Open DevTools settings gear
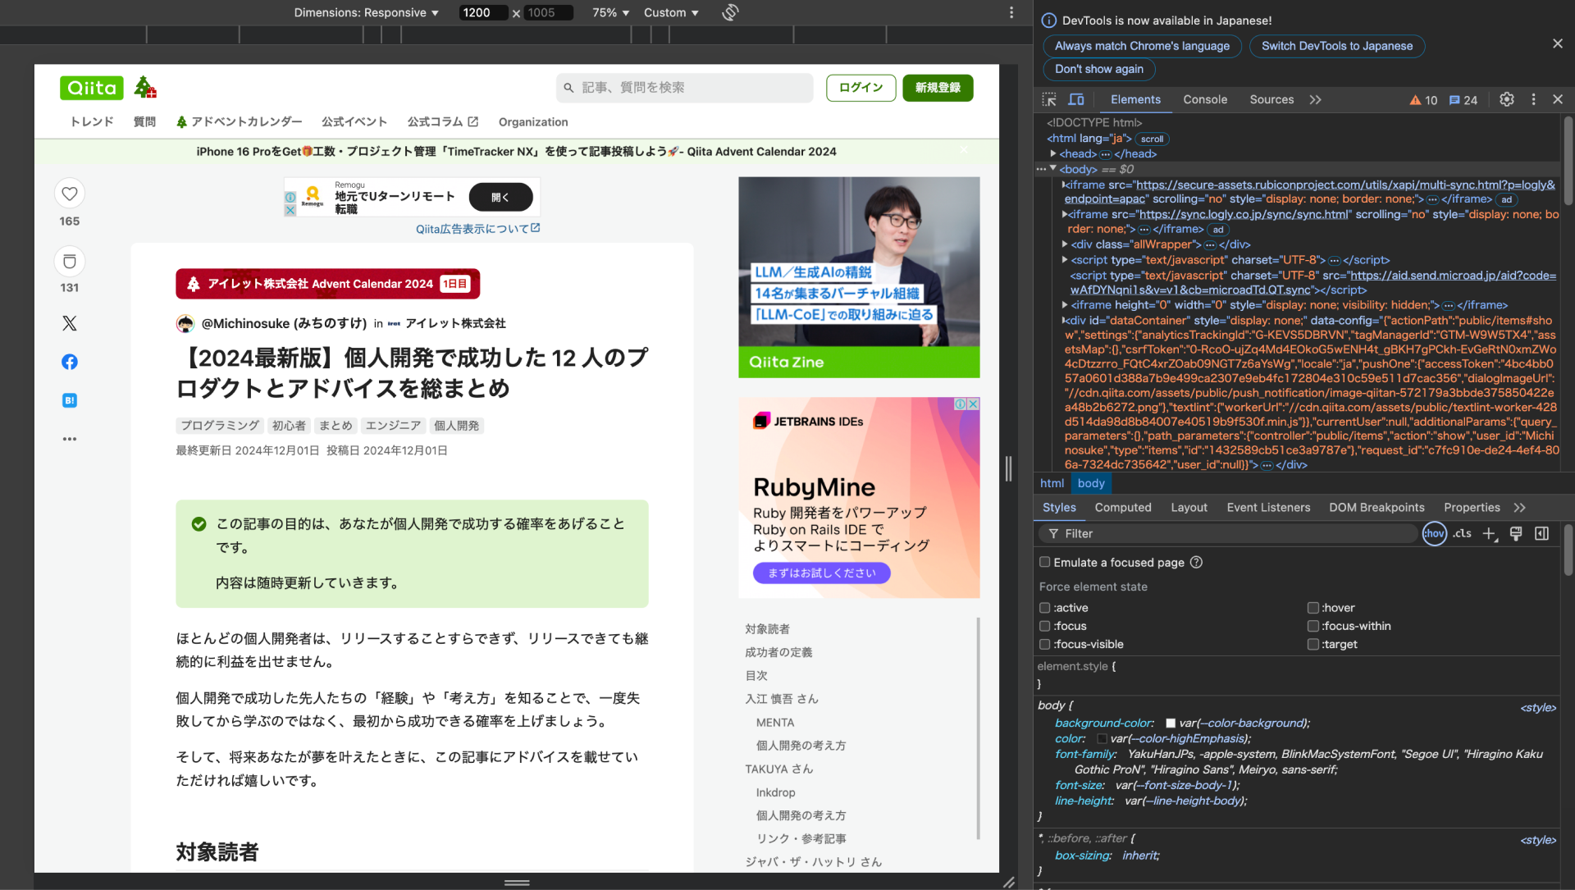Screen dimensions: 1575x890 pos(1506,99)
